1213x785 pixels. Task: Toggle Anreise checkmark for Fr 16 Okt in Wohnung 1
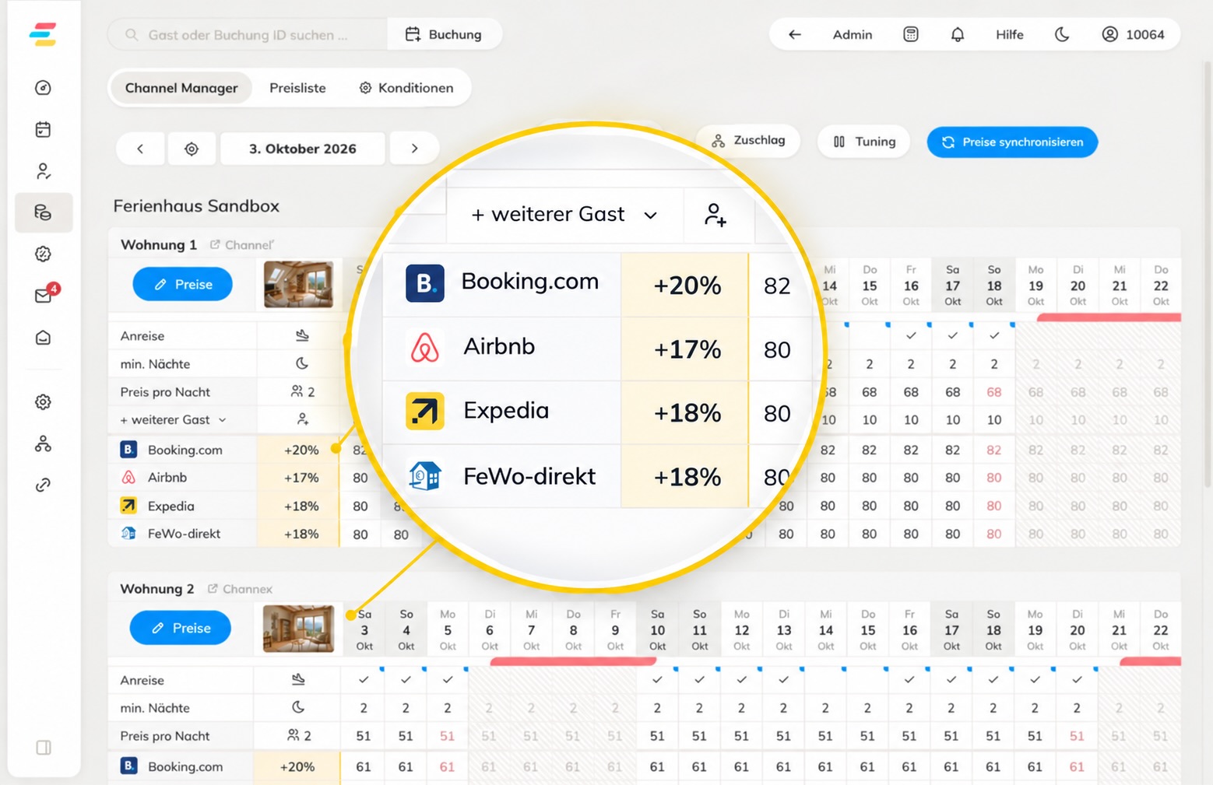coord(911,336)
